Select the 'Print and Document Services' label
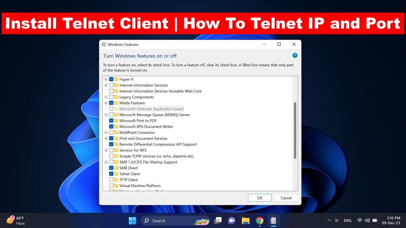 pyautogui.click(x=143, y=138)
